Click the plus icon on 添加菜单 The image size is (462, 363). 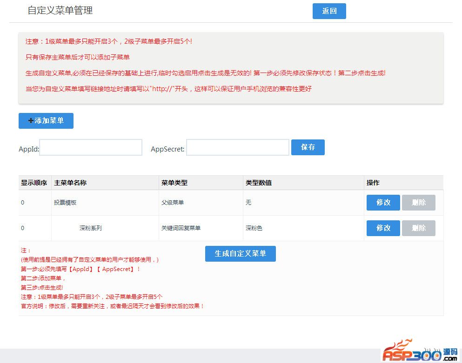coord(31,121)
